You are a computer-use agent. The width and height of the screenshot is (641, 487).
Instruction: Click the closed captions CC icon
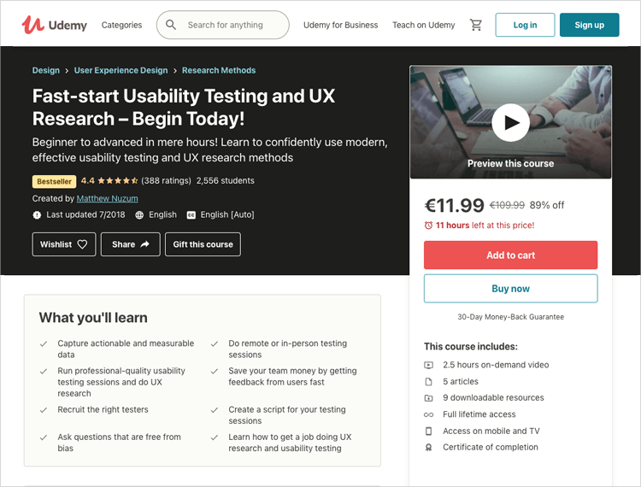(191, 215)
